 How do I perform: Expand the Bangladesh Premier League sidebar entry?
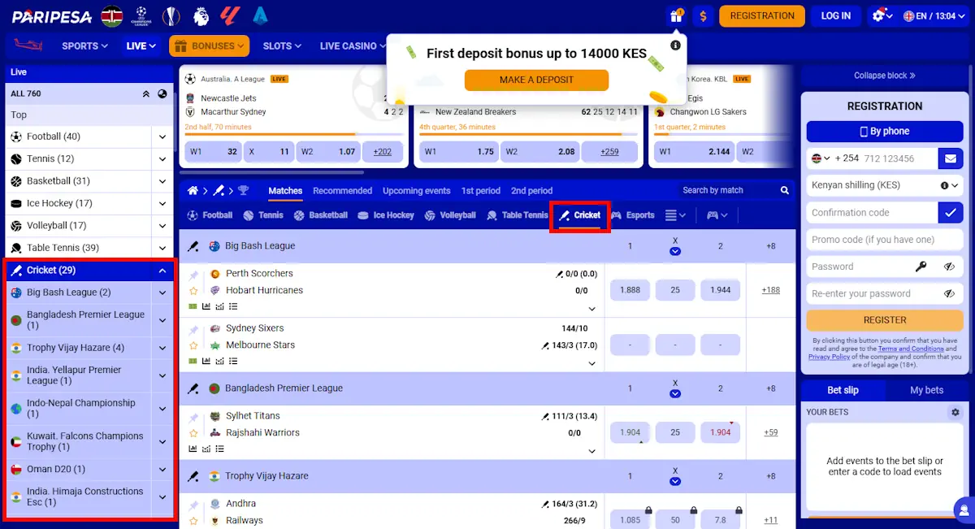click(x=162, y=320)
